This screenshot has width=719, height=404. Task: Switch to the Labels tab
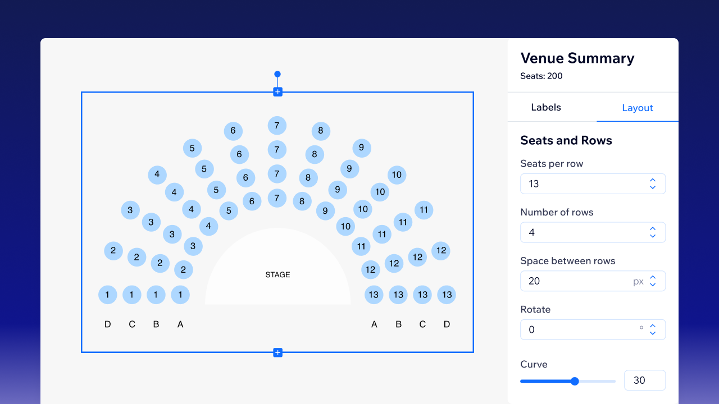point(545,107)
